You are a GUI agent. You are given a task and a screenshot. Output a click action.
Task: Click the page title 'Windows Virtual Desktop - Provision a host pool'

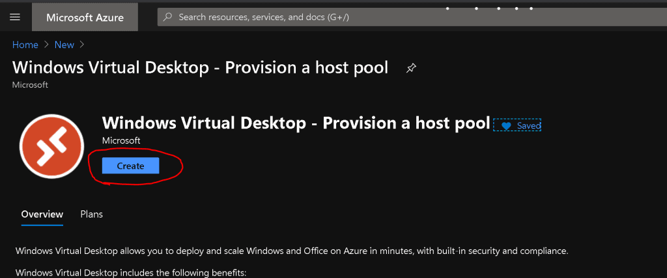pos(200,68)
